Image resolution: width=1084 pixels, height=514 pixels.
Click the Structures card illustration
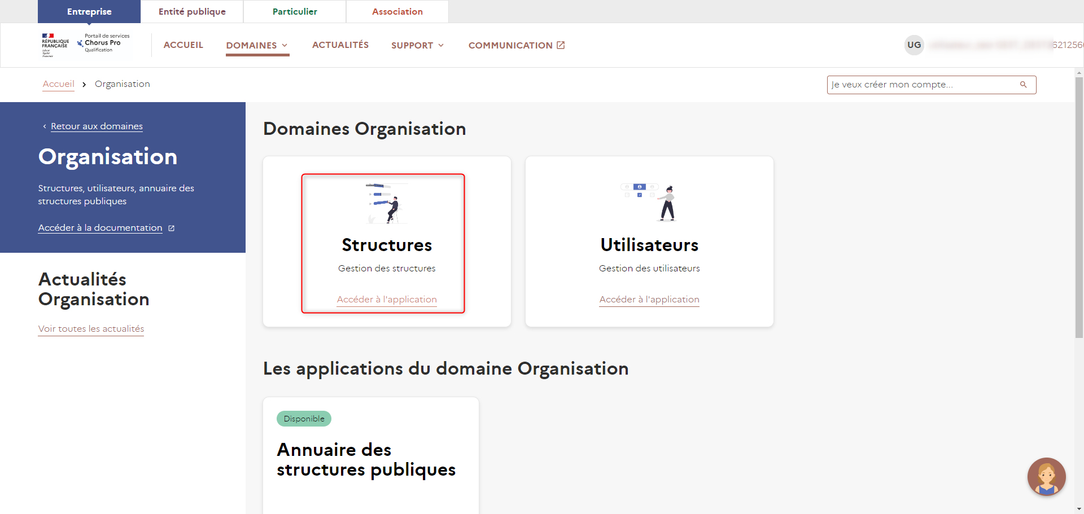point(386,203)
